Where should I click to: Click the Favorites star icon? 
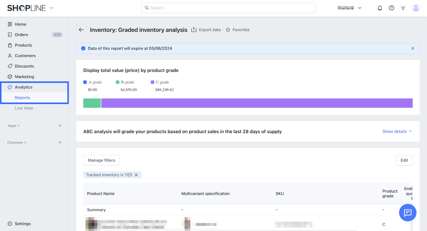click(228, 30)
